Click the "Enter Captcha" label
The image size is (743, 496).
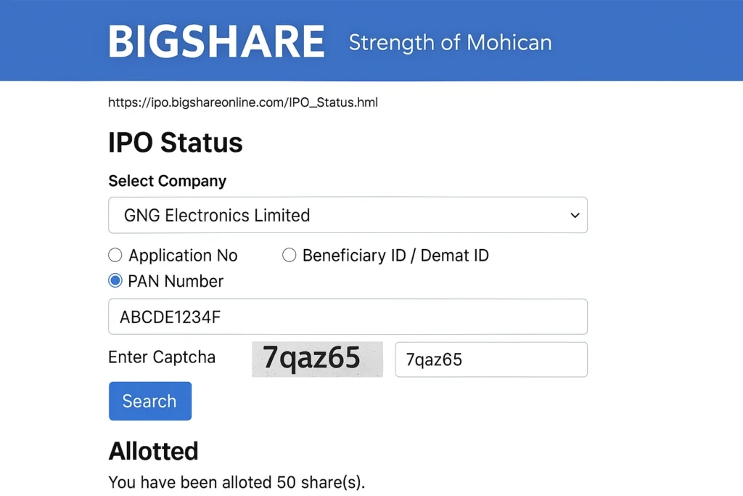[162, 357]
